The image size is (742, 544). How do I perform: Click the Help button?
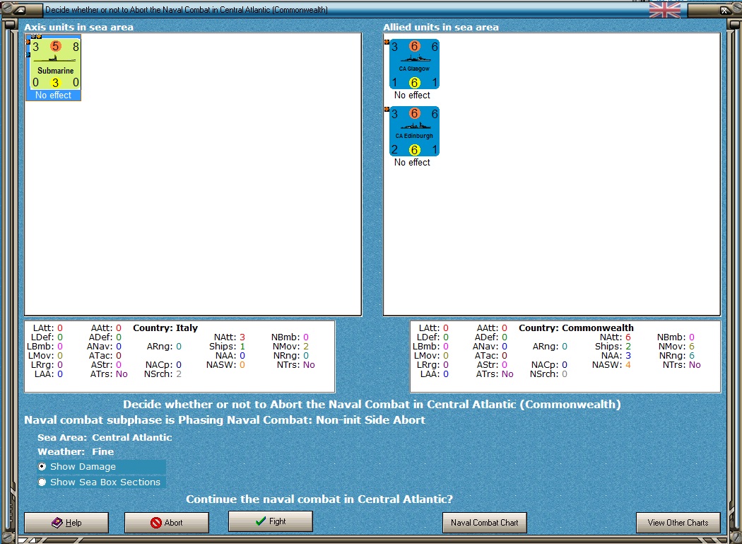tap(66, 523)
